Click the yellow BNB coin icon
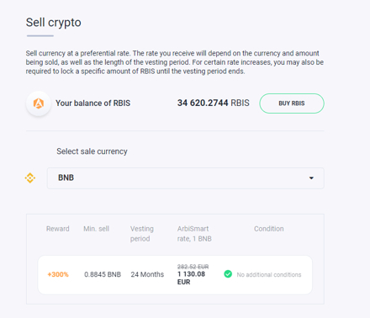The image size is (370, 318). coord(30,178)
